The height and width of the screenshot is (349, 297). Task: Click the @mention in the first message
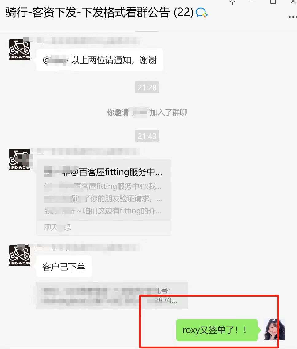(56, 60)
